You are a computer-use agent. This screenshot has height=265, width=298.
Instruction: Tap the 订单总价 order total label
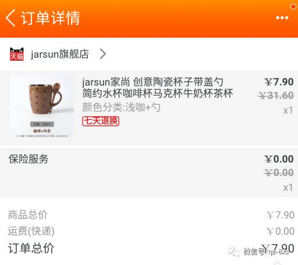coord(31,248)
